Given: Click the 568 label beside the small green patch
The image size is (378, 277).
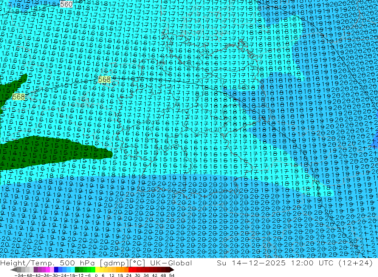Looking at the screenshot, I should [19, 97].
